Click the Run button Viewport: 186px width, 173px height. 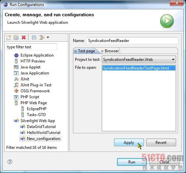(x=132, y=162)
